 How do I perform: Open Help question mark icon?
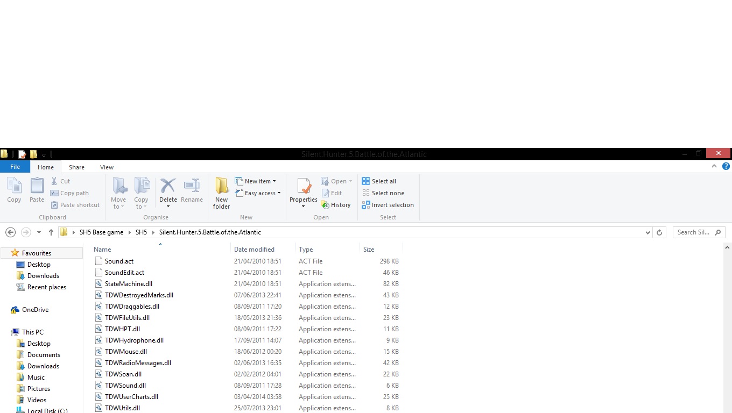tap(726, 167)
